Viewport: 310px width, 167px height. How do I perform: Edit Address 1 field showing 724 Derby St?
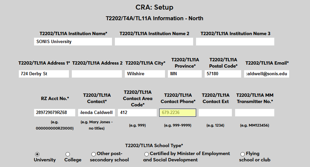[44, 74]
